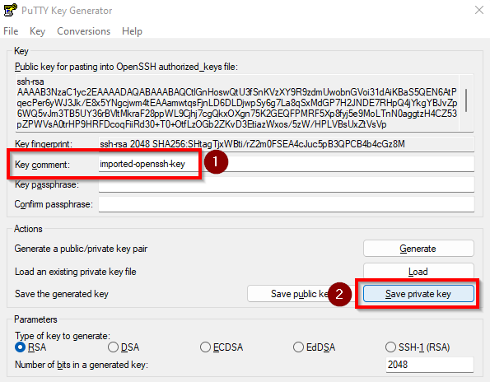Viewport: 490px width, 382px height.
Task: Click the Key comment input field
Action: coord(287,164)
